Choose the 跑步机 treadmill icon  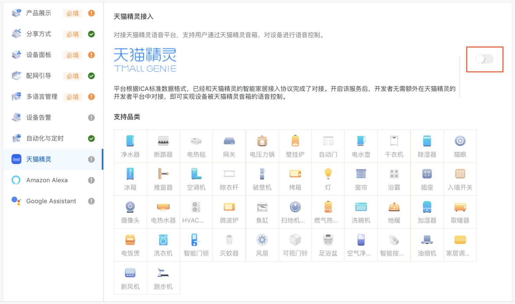click(163, 273)
